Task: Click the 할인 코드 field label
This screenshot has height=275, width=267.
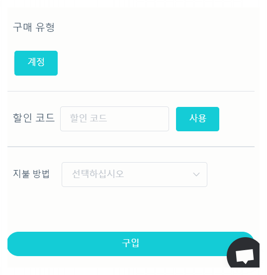Action: pyautogui.click(x=34, y=118)
